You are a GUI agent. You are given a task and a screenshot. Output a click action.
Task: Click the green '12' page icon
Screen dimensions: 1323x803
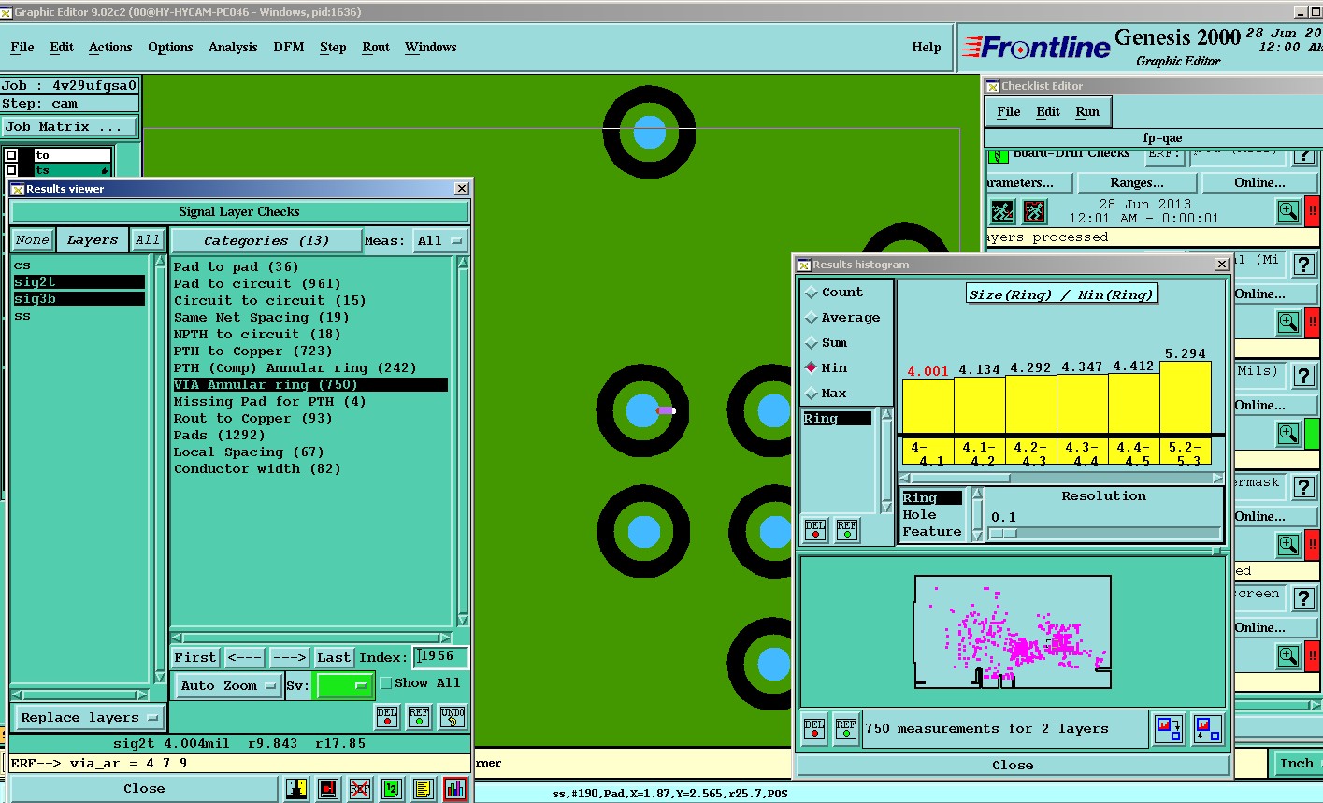[392, 789]
